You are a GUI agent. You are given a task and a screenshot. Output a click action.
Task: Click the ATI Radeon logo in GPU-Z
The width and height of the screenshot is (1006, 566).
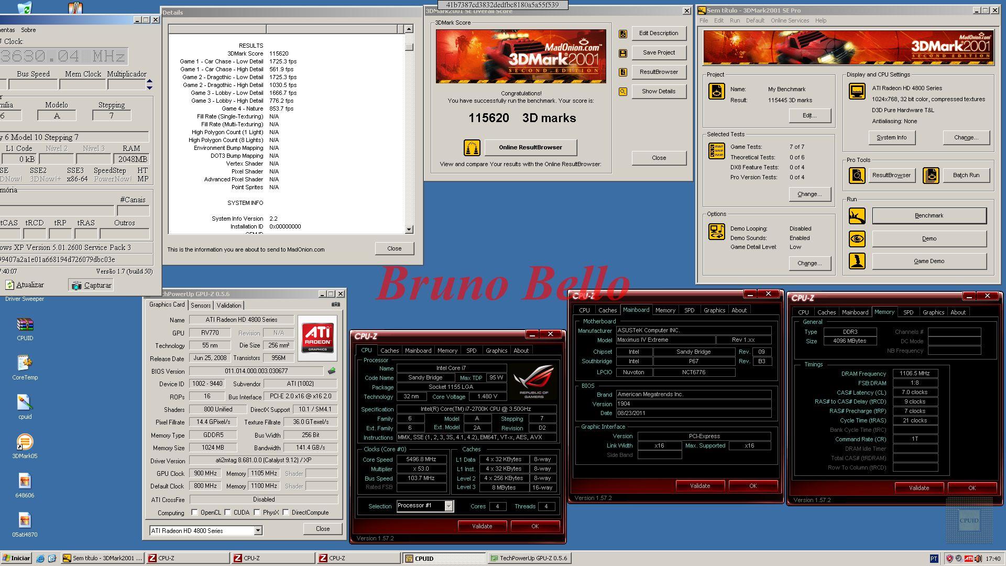tap(318, 338)
